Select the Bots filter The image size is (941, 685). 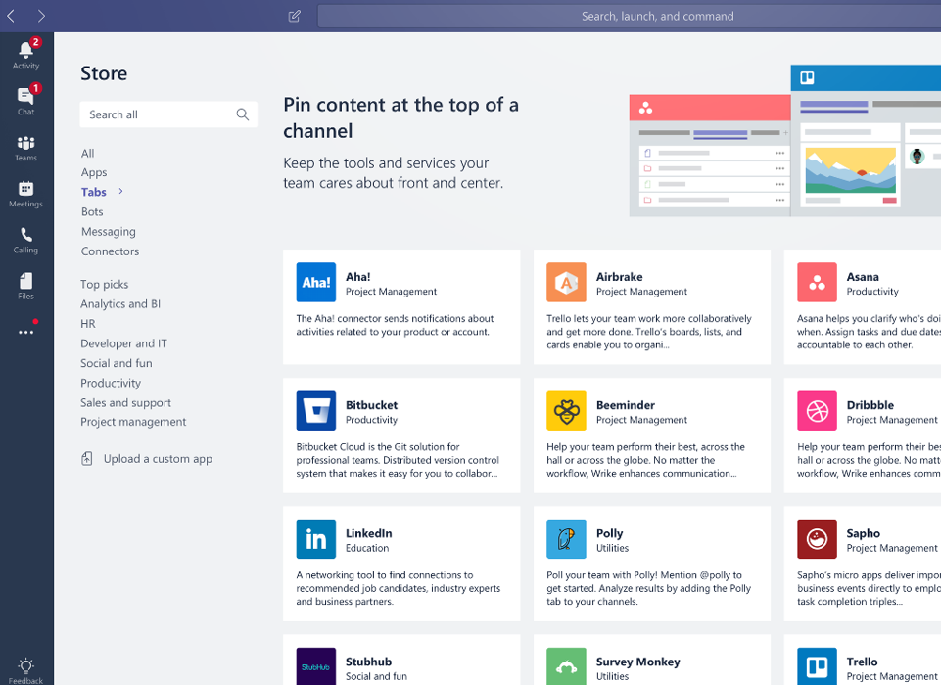tap(92, 211)
